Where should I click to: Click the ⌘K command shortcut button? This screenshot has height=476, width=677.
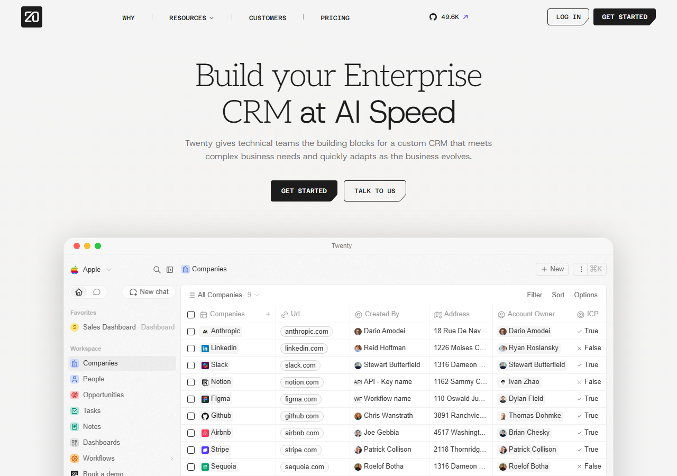point(597,269)
